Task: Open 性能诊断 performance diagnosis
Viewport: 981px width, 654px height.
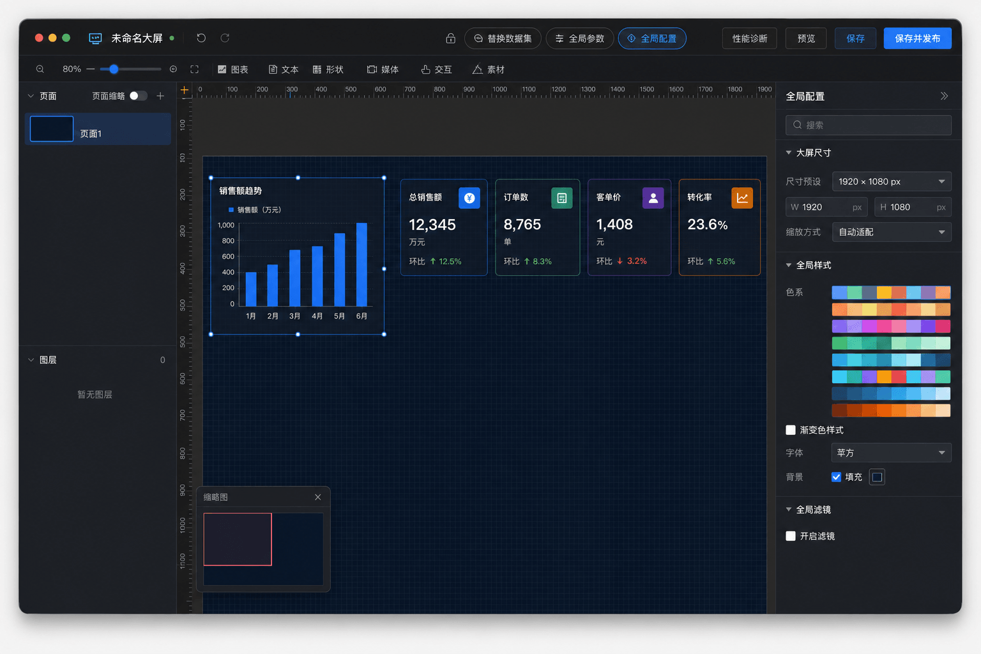Action: coord(750,38)
